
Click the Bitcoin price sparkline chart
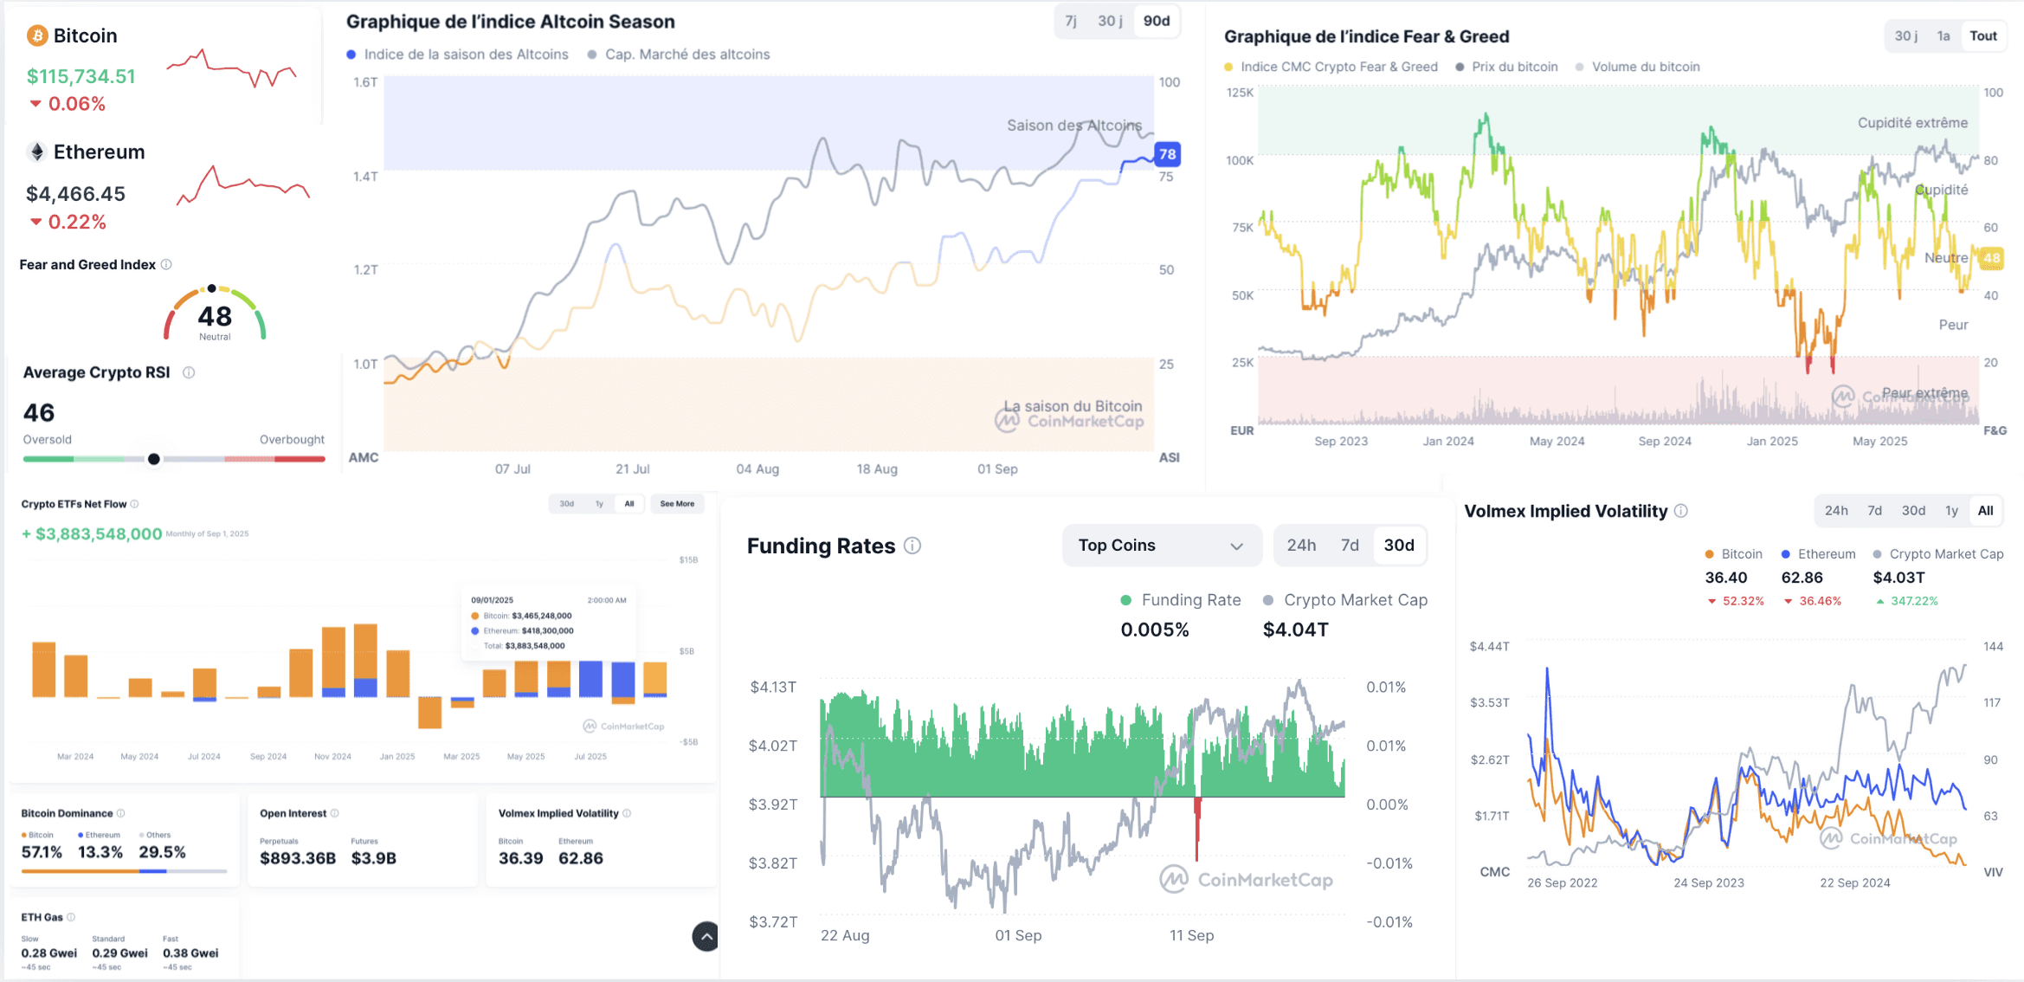click(232, 68)
